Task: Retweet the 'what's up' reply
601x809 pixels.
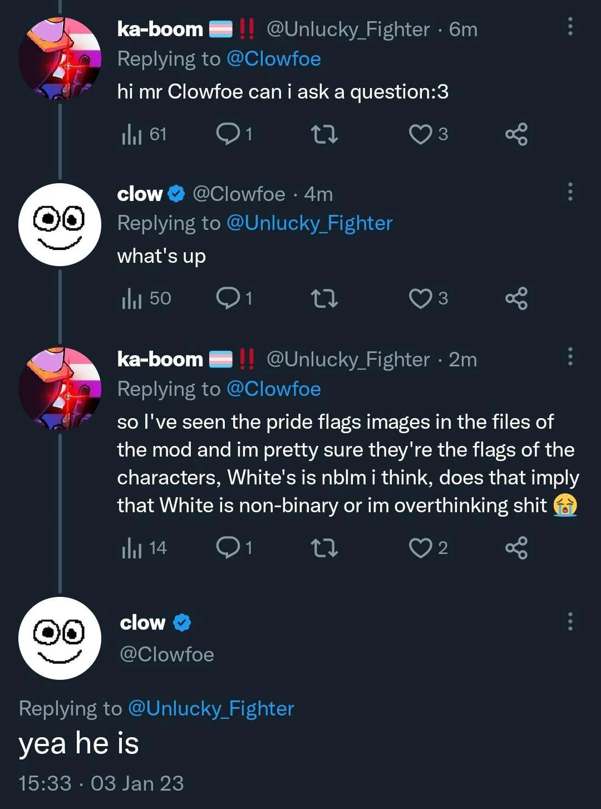Action: [x=324, y=299]
